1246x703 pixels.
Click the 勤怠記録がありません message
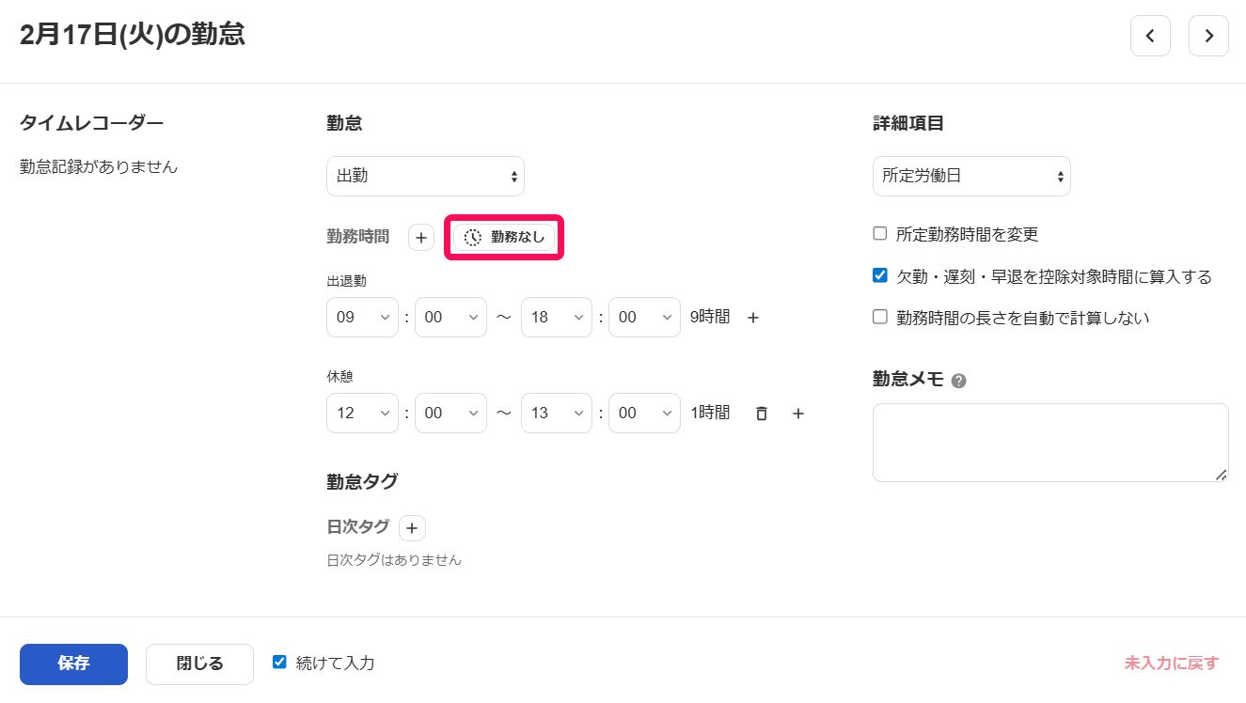(99, 167)
